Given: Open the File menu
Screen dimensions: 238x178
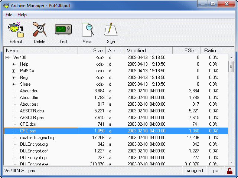Looking at the screenshot, I should (9, 15).
